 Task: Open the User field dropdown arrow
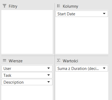48,68
